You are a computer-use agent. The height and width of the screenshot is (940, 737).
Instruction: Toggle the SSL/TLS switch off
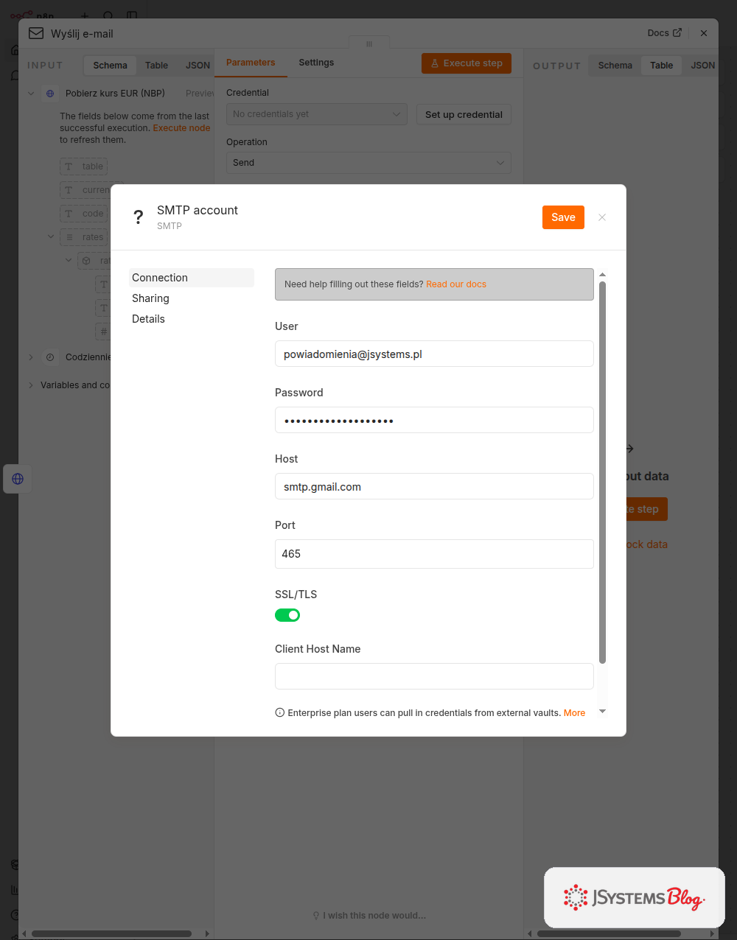[287, 615]
